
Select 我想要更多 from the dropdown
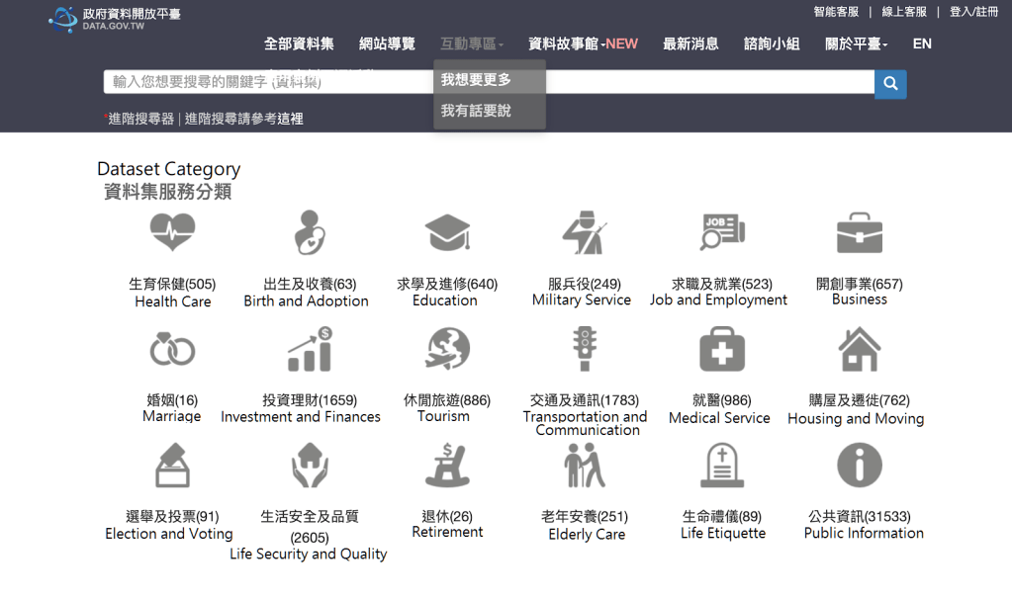[476, 80]
